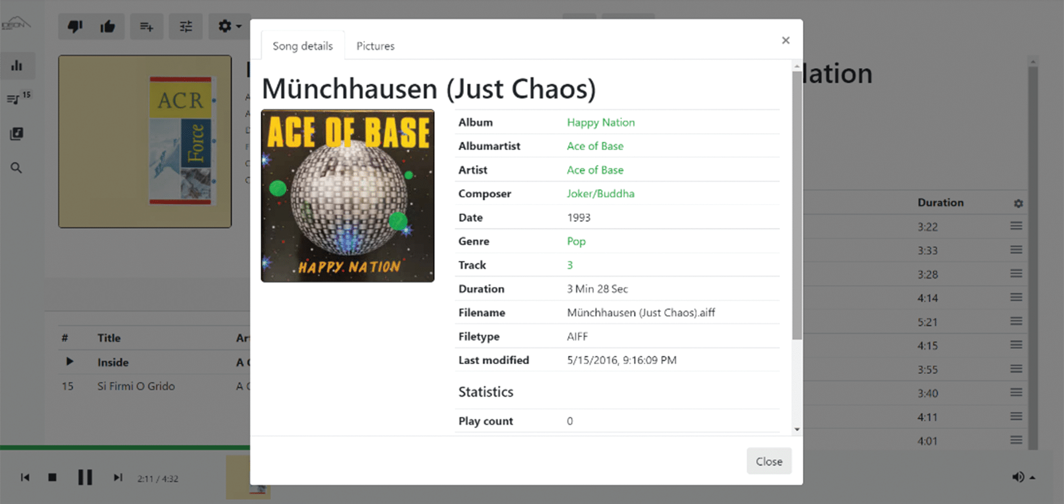This screenshot has height=504, width=1064.
Task: Open the Albumartist Ace of Base link
Action: pos(595,146)
